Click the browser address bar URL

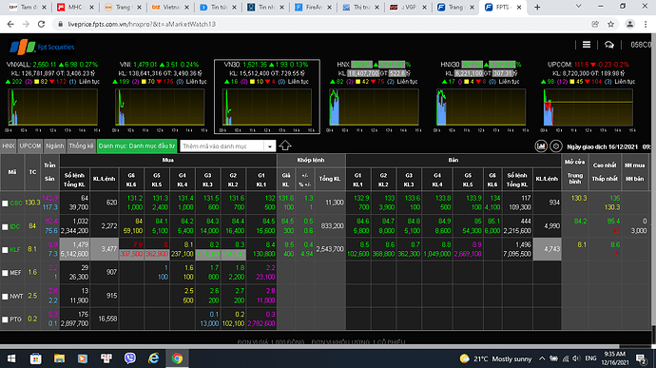point(142,25)
